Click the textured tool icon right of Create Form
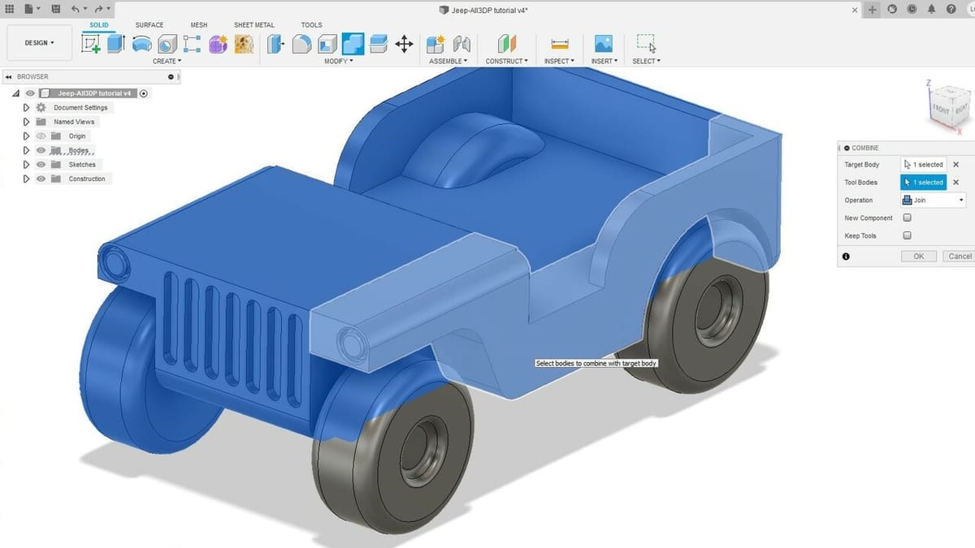 (243, 44)
